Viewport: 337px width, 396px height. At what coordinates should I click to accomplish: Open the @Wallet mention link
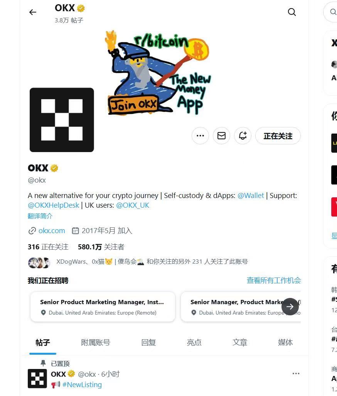[251, 195]
